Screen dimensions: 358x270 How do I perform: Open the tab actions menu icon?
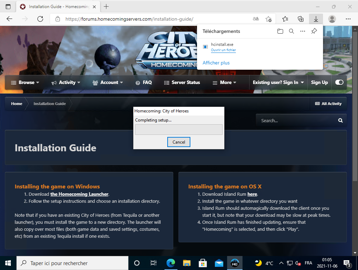(x=8, y=7)
